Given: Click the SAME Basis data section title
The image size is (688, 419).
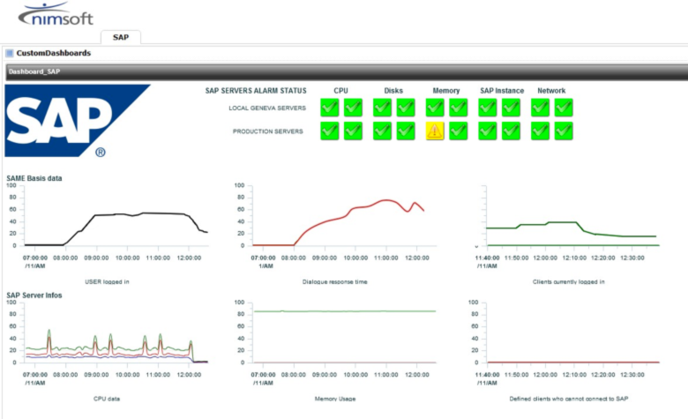Looking at the screenshot, I should [34, 178].
